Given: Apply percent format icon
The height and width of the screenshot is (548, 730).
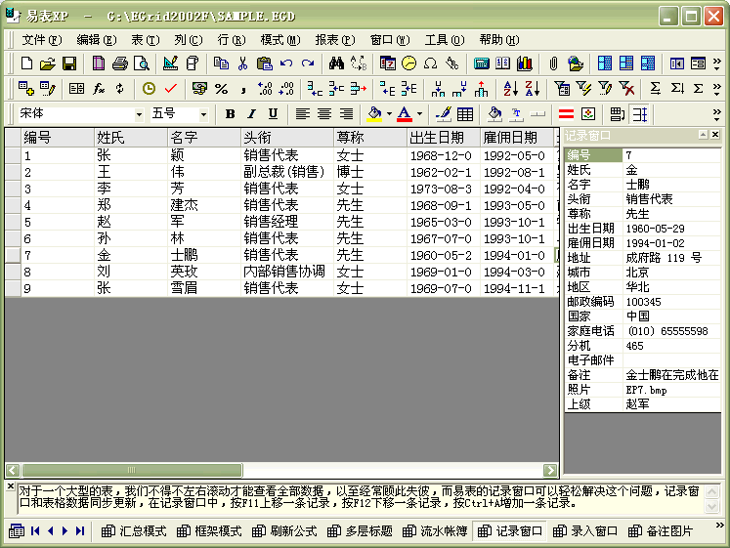Looking at the screenshot, I should (x=221, y=88).
